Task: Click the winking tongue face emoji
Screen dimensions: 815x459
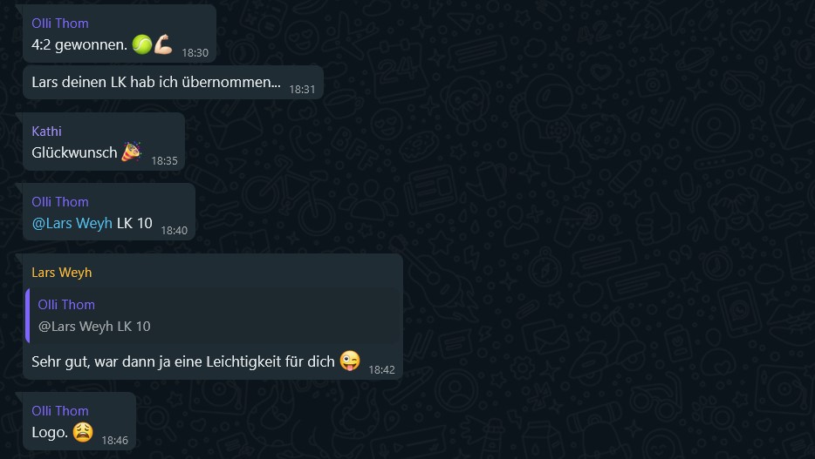Action: pos(350,361)
